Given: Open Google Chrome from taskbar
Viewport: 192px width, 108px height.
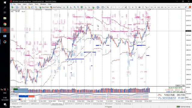Looking at the screenshot, I should coord(5,24).
